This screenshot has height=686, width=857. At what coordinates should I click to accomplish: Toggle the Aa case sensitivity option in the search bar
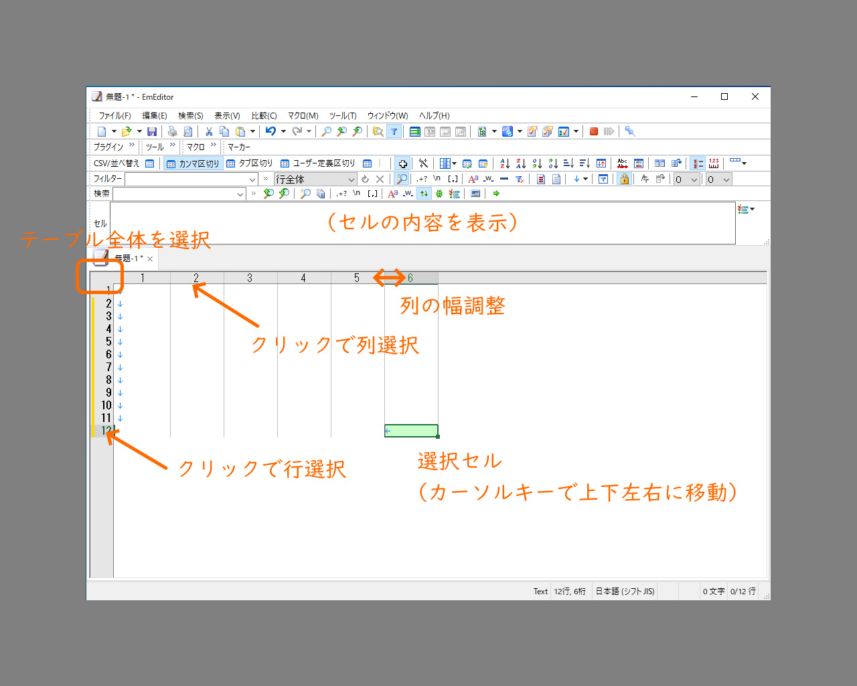pos(392,194)
